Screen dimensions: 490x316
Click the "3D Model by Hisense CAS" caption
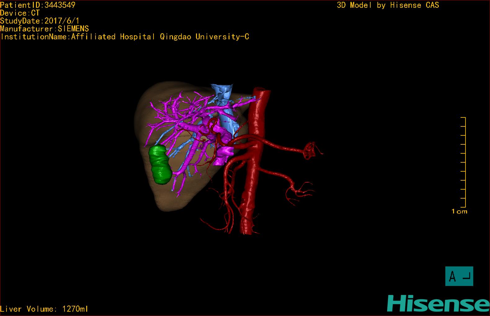(x=388, y=5)
